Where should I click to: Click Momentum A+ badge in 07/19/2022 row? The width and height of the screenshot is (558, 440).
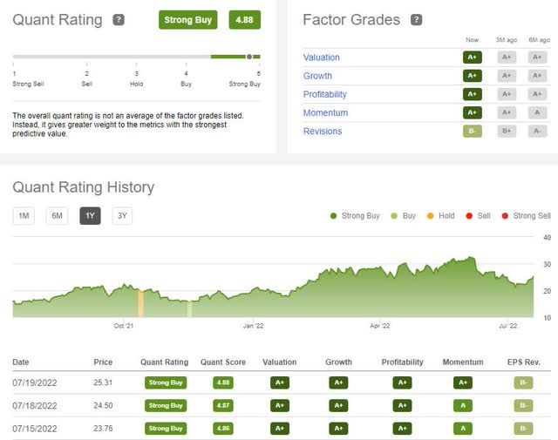pos(463,382)
